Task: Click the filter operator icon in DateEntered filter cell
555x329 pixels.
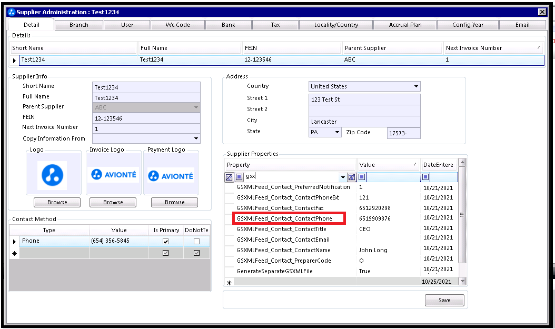Action: [x=426, y=177]
